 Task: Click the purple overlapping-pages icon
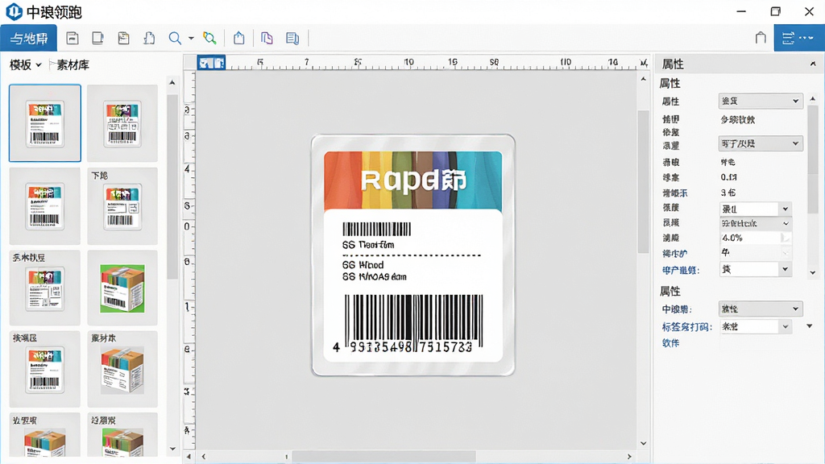(x=267, y=38)
